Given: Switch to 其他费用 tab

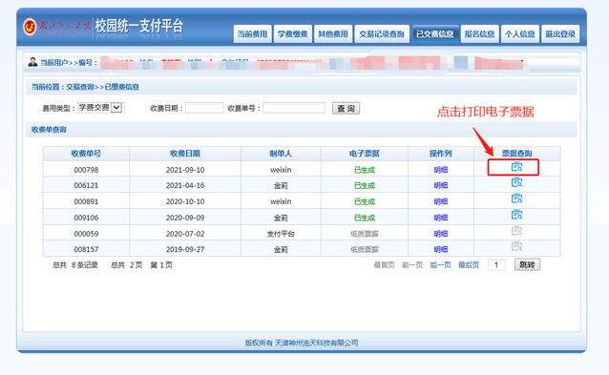Looking at the screenshot, I should coord(333,34).
